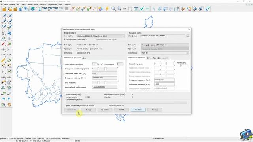Image resolution: width=253 pixels, height=142 pixels.
Task: Click the colored shapes object icon
Action: tap(100, 9)
